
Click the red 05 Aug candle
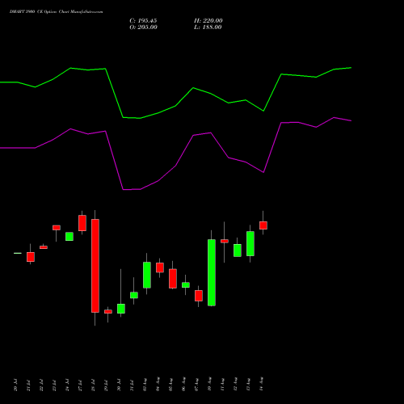pyautogui.click(x=173, y=279)
